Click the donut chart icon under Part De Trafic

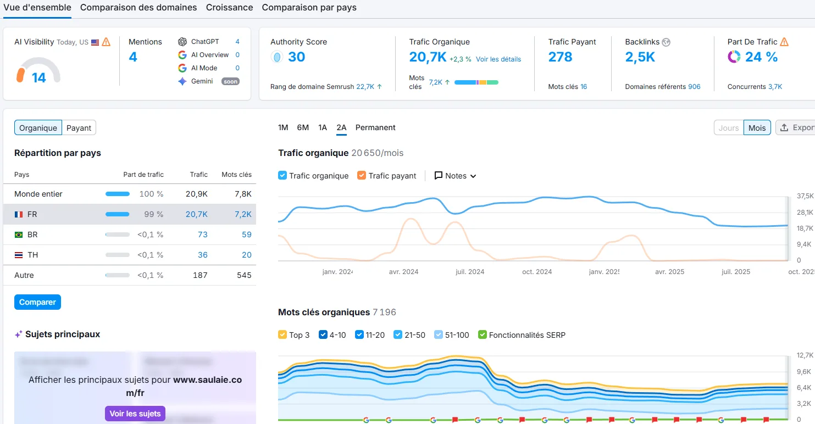click(x=735, y=56)
